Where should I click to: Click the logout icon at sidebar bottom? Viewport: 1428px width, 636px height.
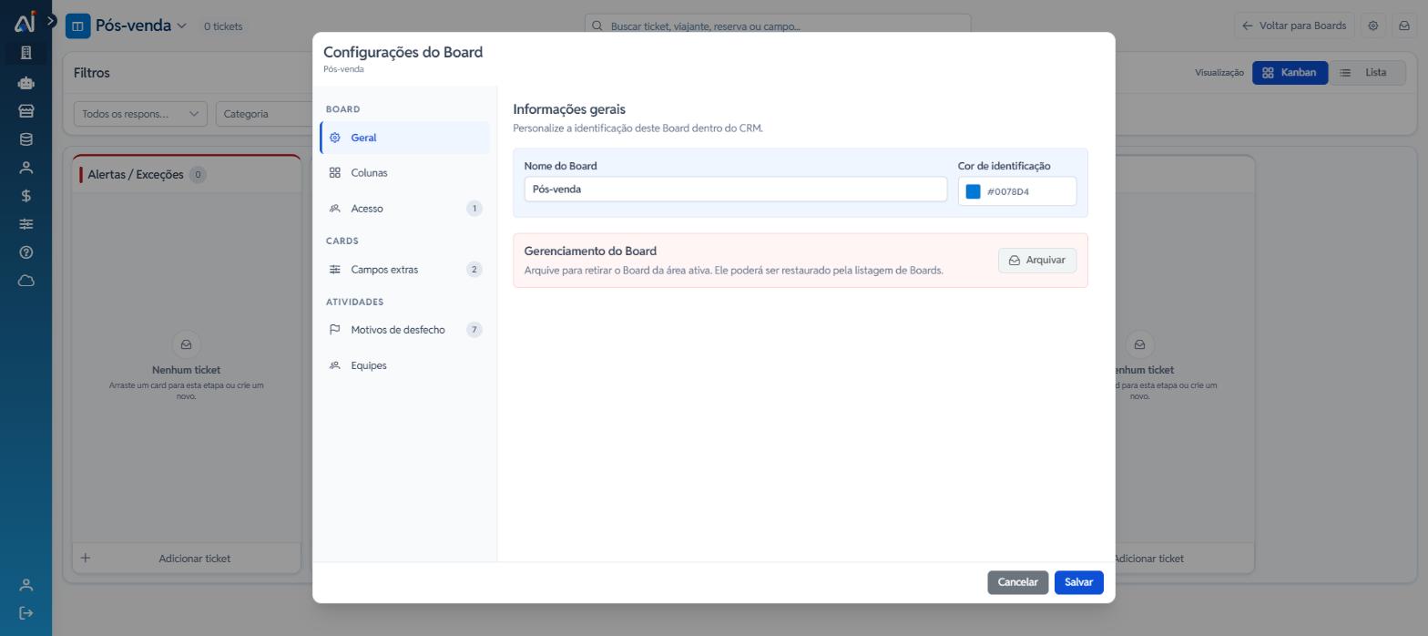(25, 613)
